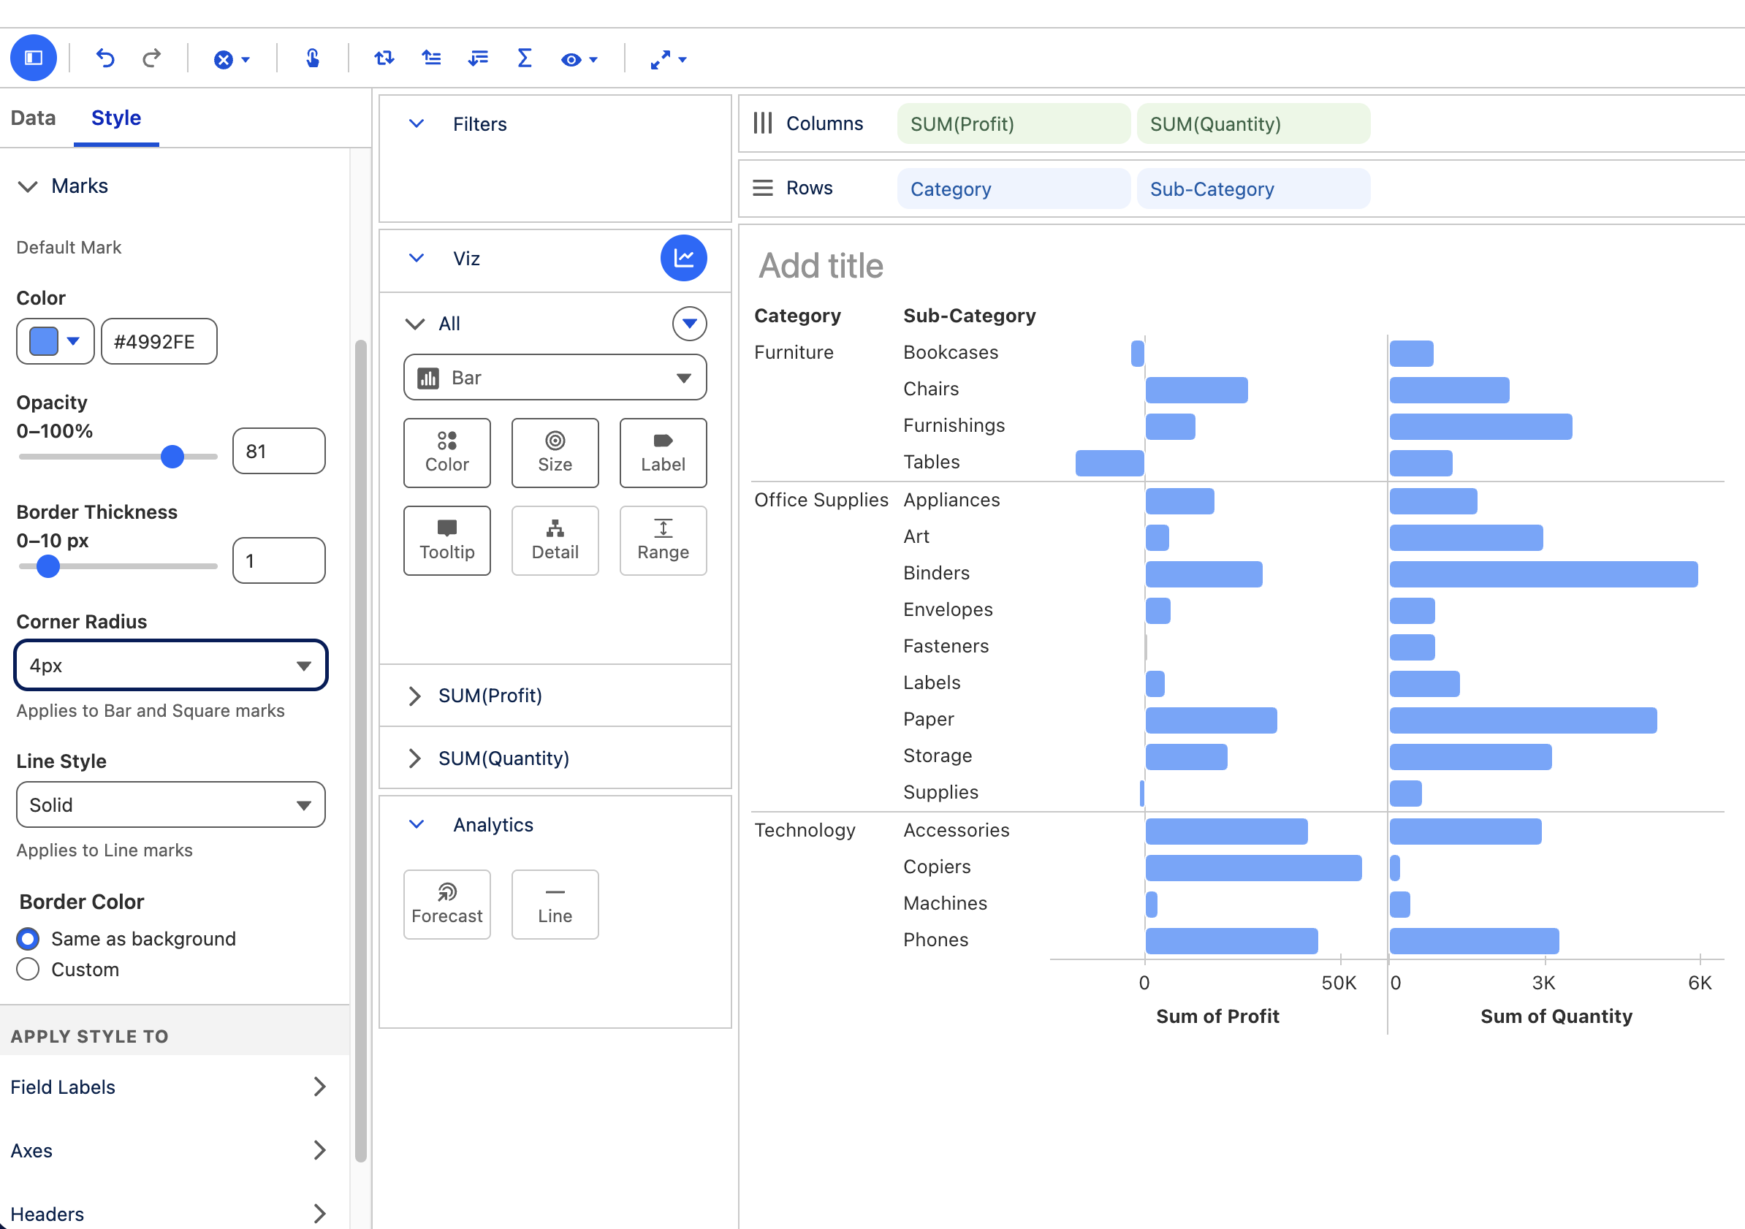Open the Detail marks card

point(555,541)
